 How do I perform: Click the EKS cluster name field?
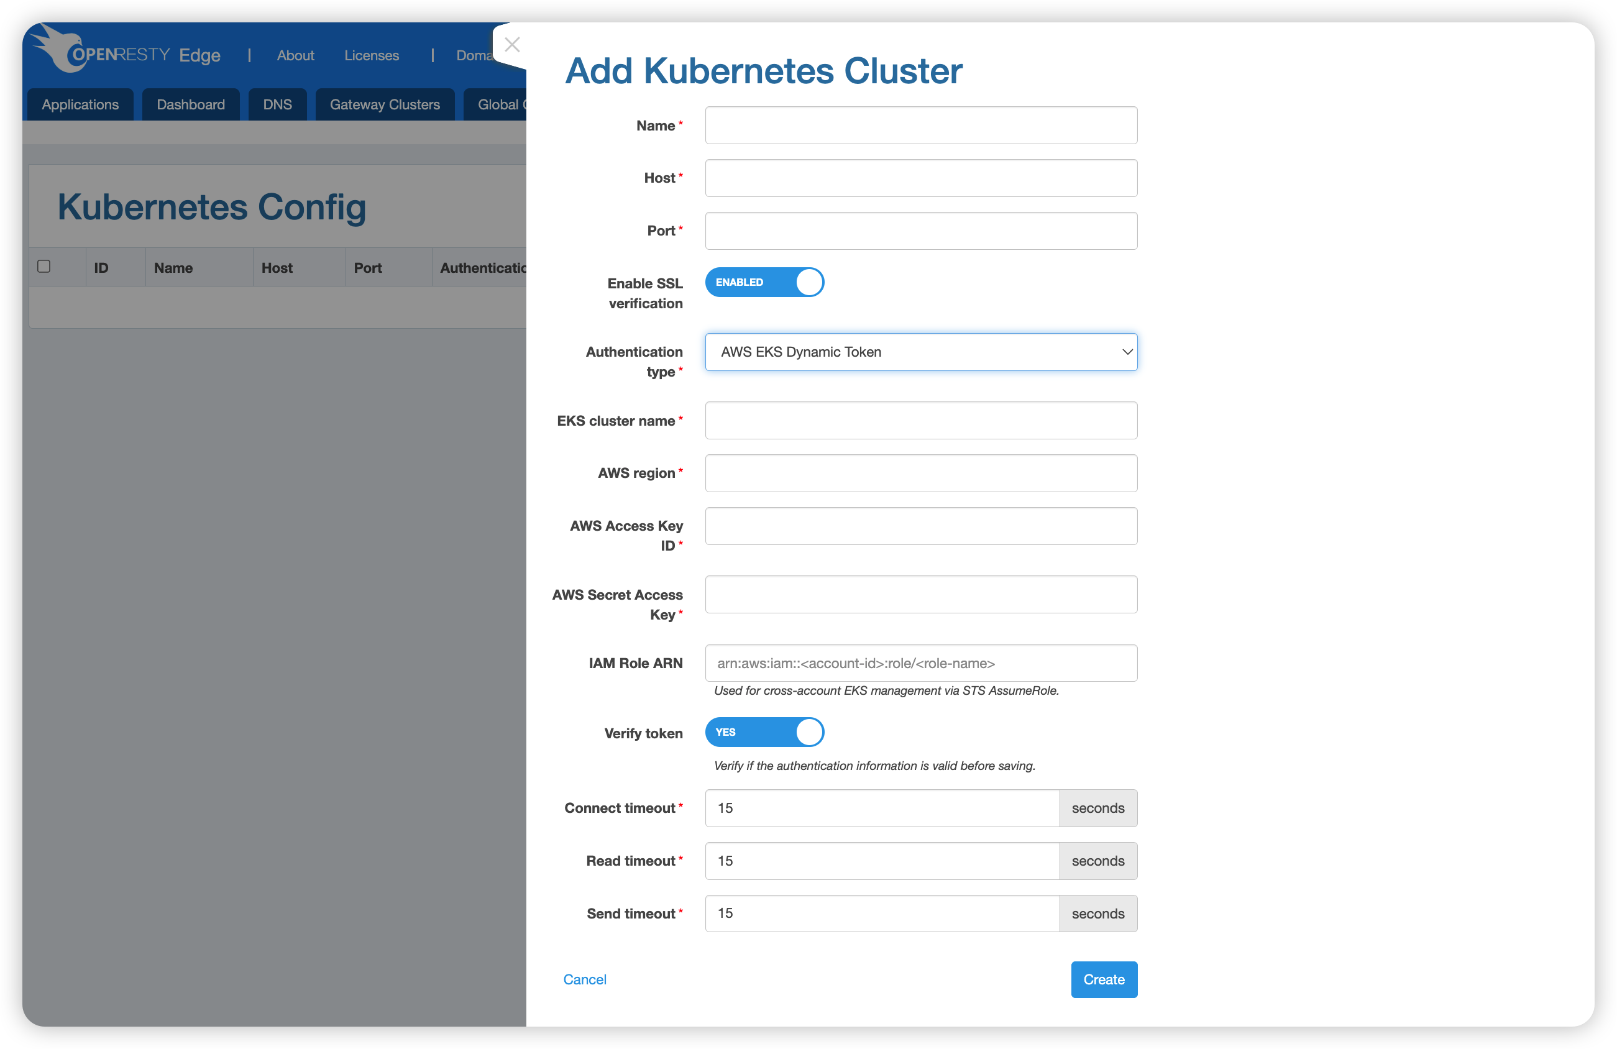pos(920,421)
